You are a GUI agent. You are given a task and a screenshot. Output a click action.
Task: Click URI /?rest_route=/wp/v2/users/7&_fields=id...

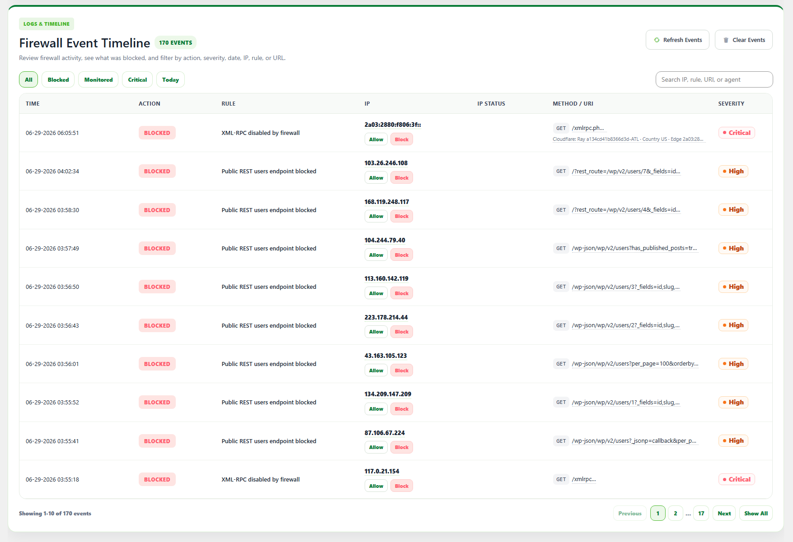coord(626,171)
